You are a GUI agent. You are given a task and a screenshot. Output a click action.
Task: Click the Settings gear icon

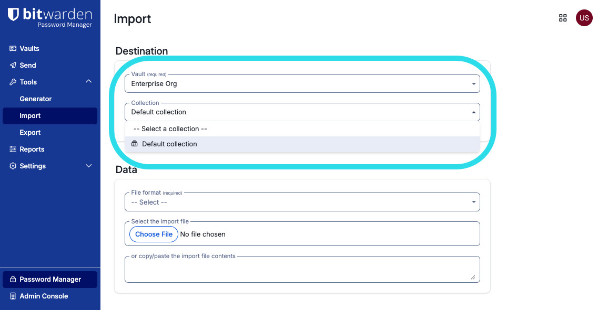(x=13, y=166)
